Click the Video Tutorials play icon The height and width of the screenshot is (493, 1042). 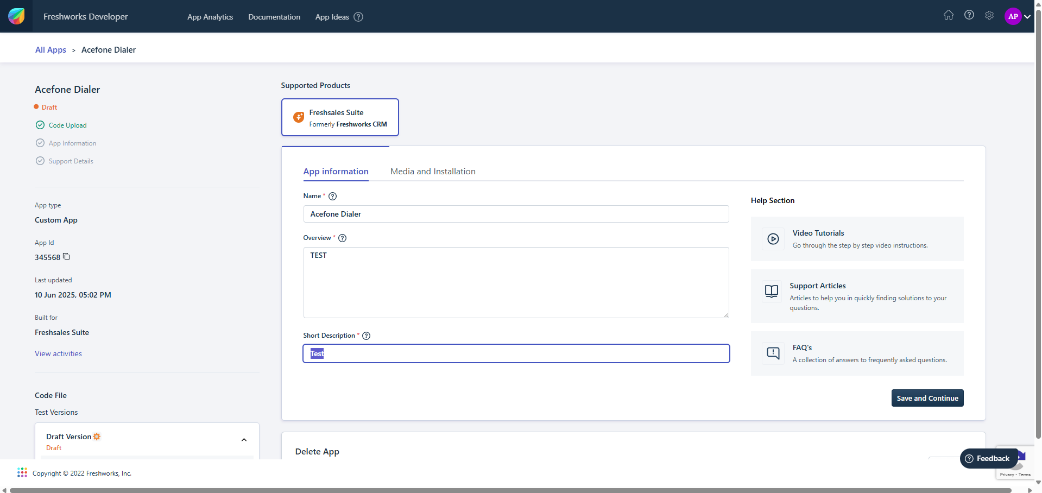tap(773, 239)
